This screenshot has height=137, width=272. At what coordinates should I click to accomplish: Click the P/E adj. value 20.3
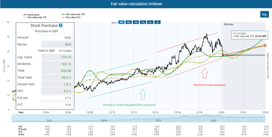[178, 129]
